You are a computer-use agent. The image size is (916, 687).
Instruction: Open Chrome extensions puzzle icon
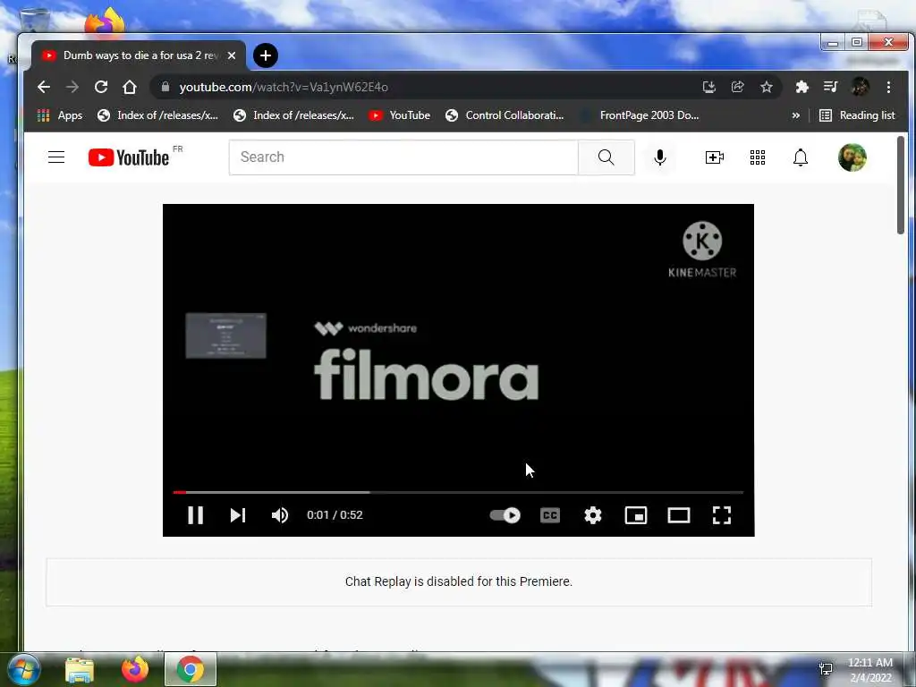pos(801,87)
